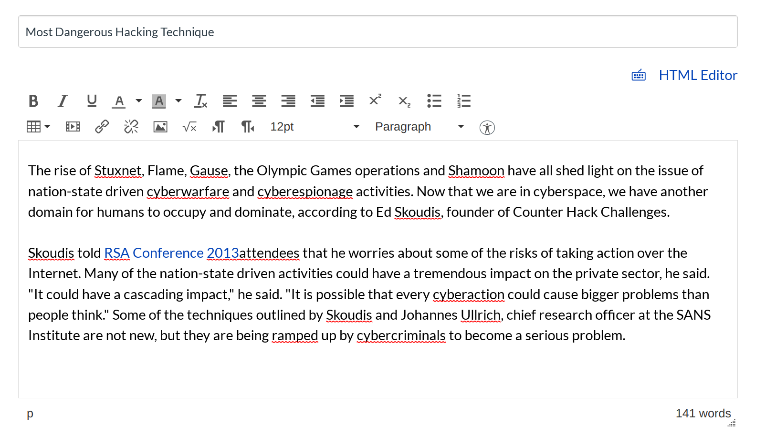Viewport: 776px width, 445px height.
Task: Open the embed image dialog
Action: 160,127
